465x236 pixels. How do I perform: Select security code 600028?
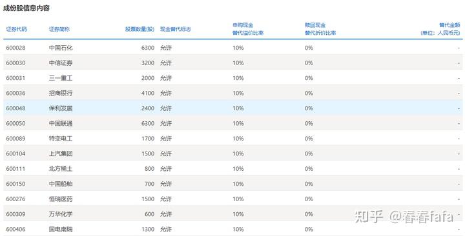point(15,48)
